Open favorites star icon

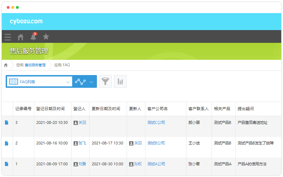(46, 37)
